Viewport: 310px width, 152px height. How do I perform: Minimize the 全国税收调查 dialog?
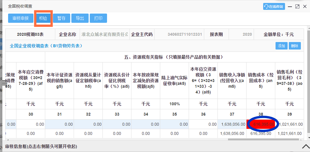pos(290,6)
